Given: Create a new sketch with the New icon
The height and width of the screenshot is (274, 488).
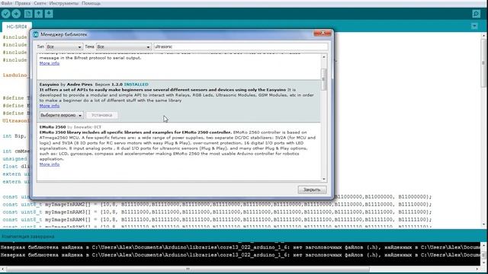Looking at the screenshot, I should (28, 14).
